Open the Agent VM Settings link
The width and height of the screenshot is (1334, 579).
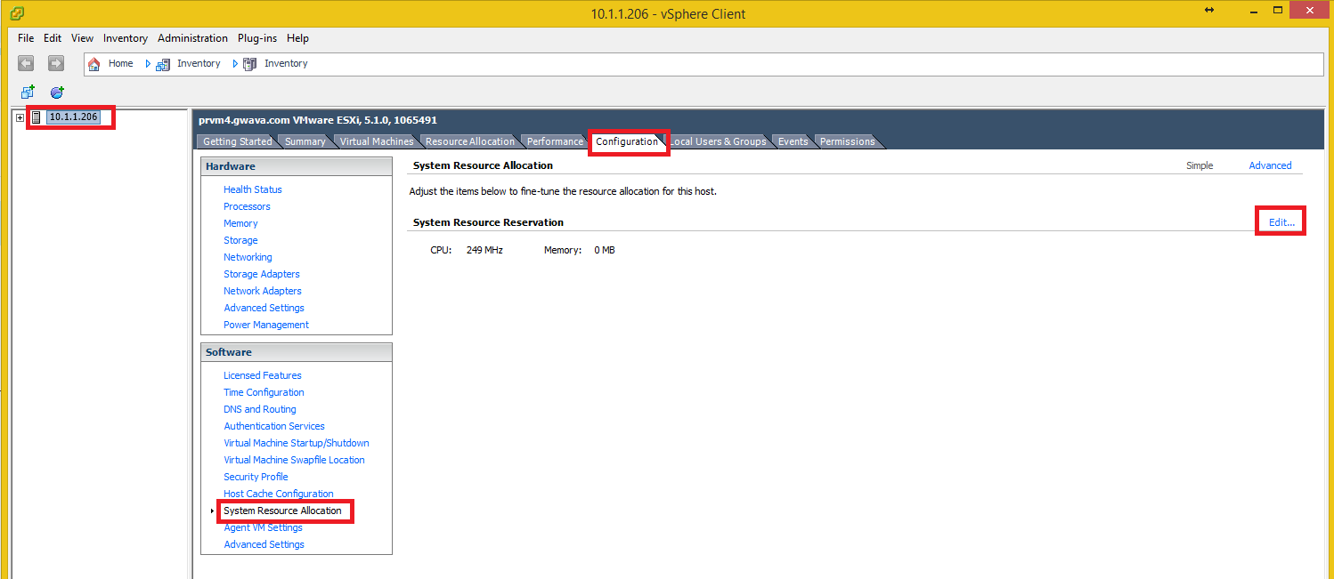[263, 527]
